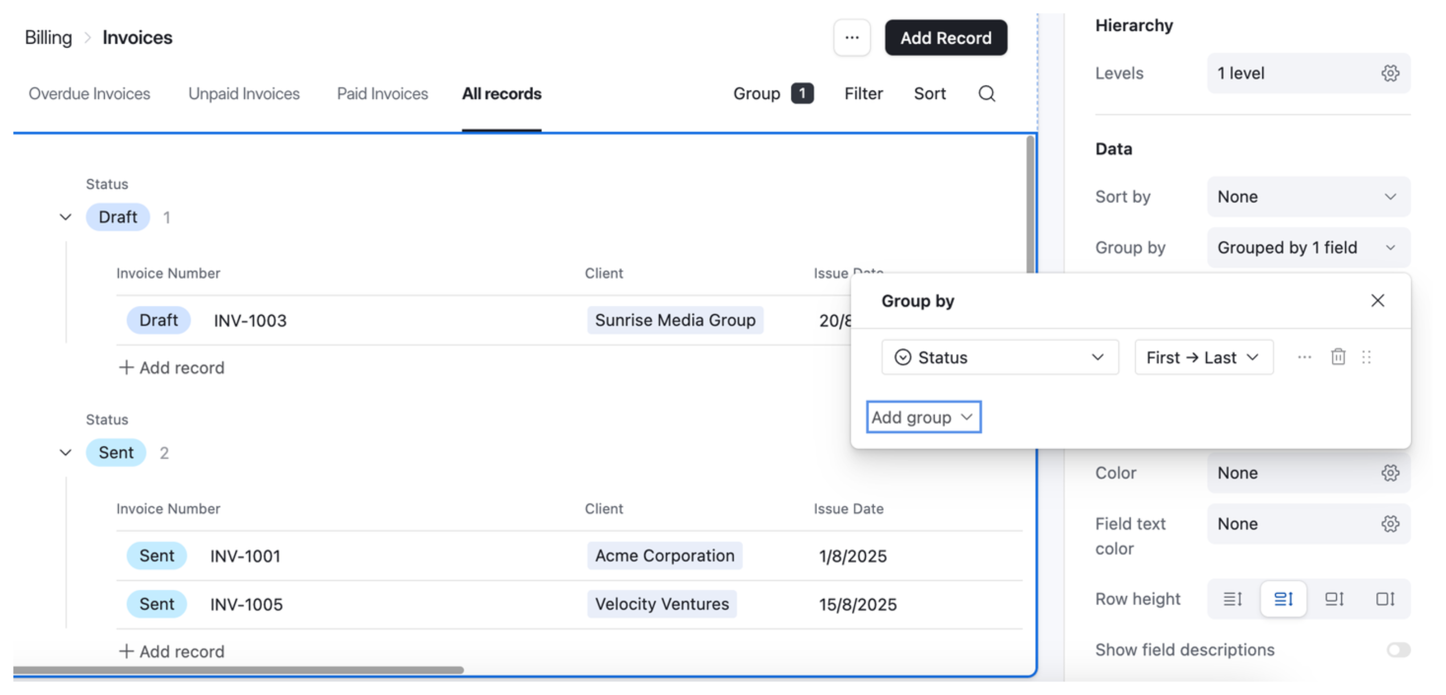1446x695 pixels.
Task: Open the three-dot more options button
Action: pyautogui.click(x=851, y=37)
